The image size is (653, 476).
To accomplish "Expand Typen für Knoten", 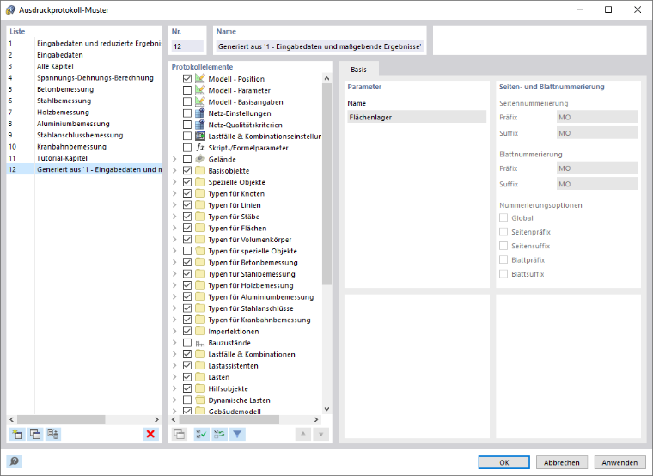I will pos(174,193).
